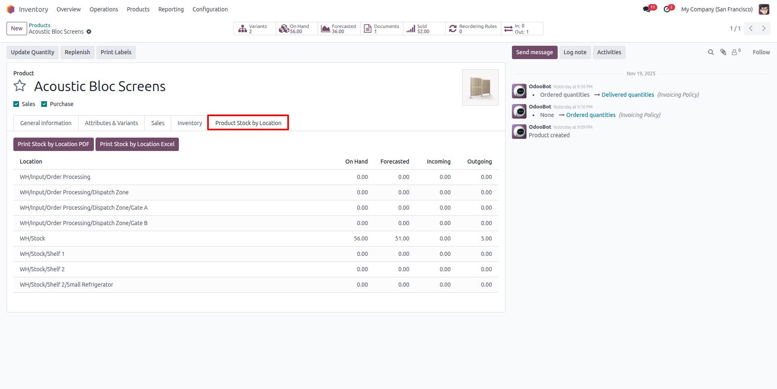The height and width of the screenshot is (389, 777).
Task: Open the On Hand 56.00 stat button
Action: [x=297, y=29]
